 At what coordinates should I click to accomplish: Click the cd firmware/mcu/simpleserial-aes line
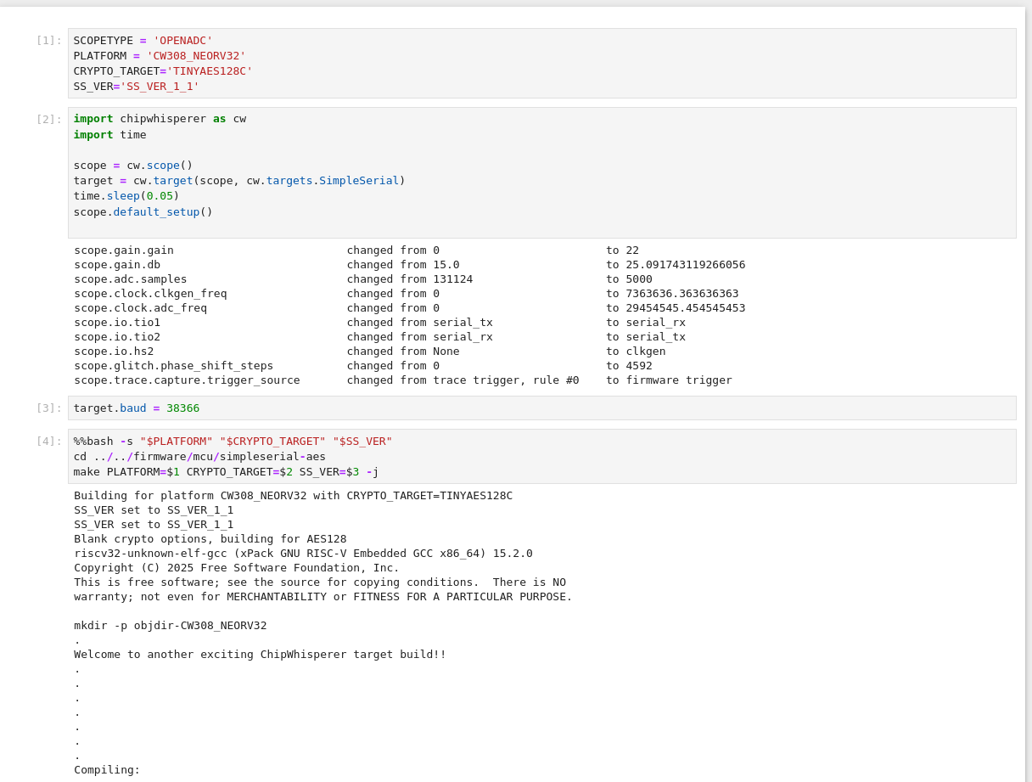click(x=199, y=456)
